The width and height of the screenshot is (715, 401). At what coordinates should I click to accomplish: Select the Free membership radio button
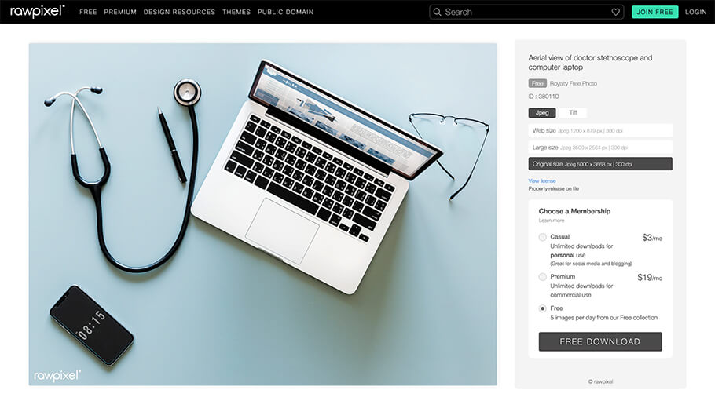542,308
